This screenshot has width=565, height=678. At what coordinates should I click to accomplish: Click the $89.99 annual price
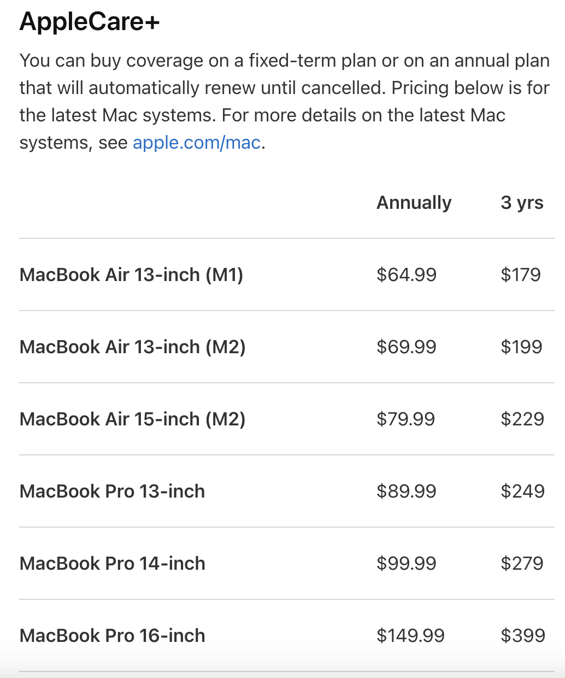click(x=407, y=491)
